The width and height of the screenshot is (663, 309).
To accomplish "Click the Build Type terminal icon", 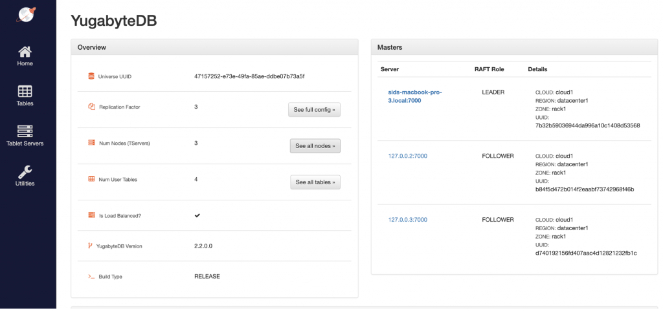I will click(91, 277).
